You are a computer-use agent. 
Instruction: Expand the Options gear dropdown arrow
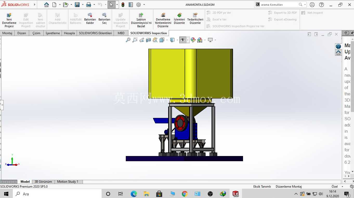144,5
